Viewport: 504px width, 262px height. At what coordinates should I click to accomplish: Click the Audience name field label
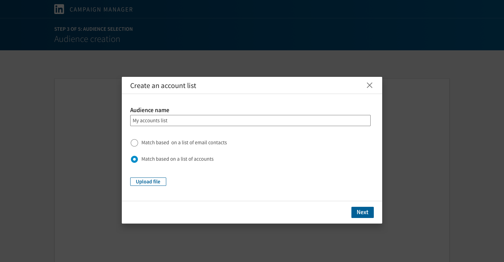(149, 110)
